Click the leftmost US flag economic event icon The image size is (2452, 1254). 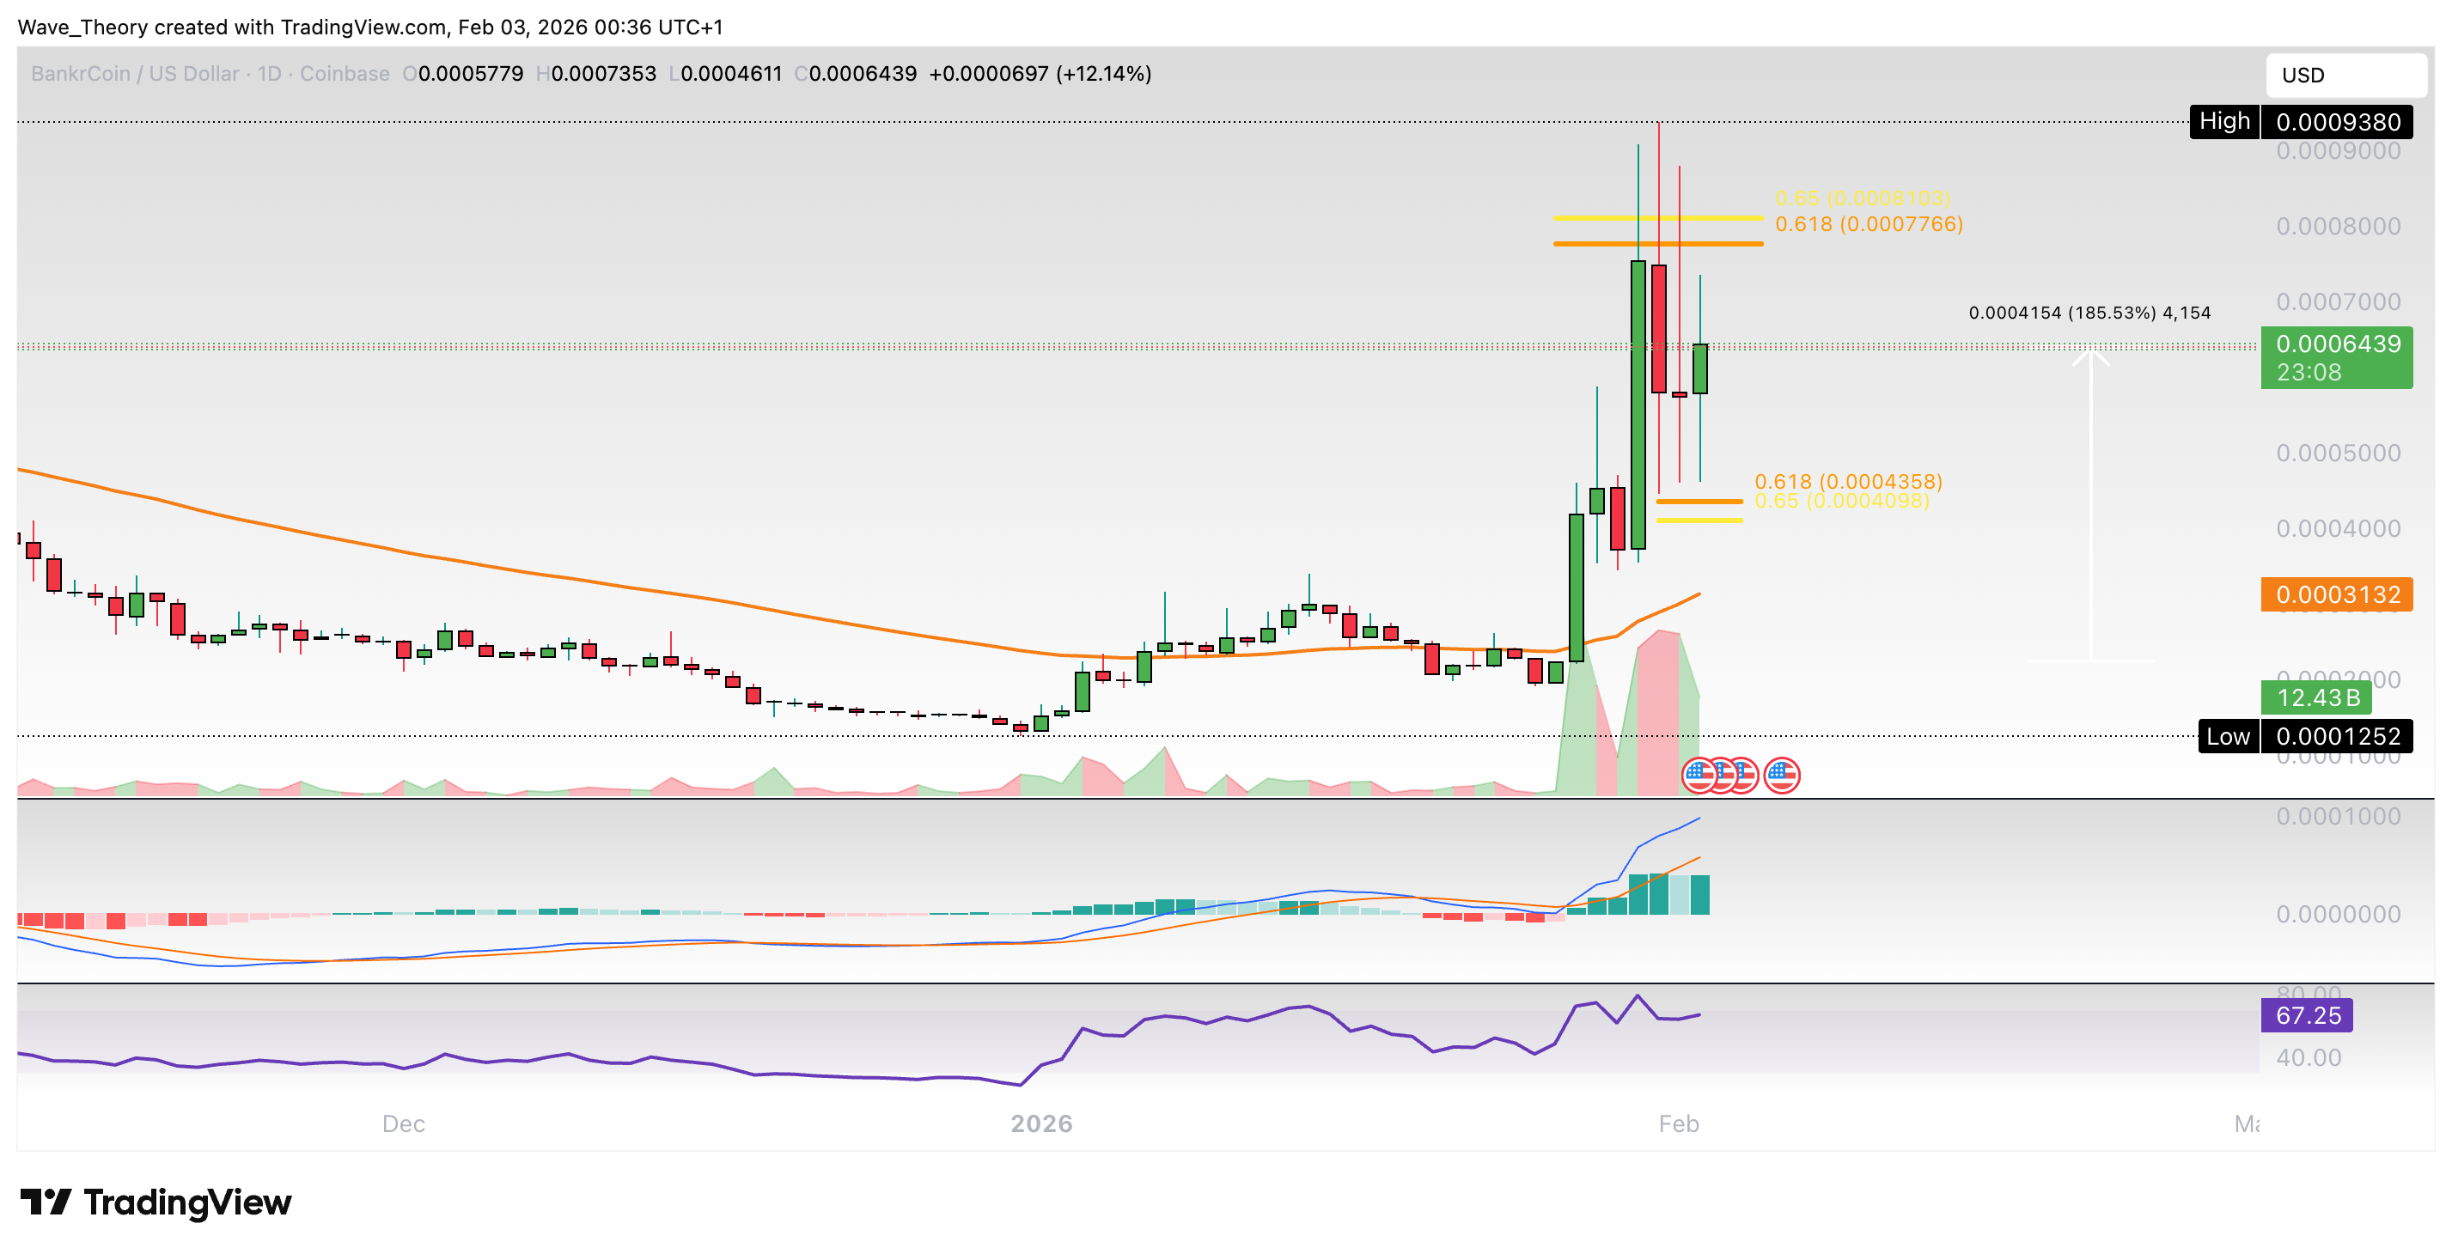point(1699,776)
